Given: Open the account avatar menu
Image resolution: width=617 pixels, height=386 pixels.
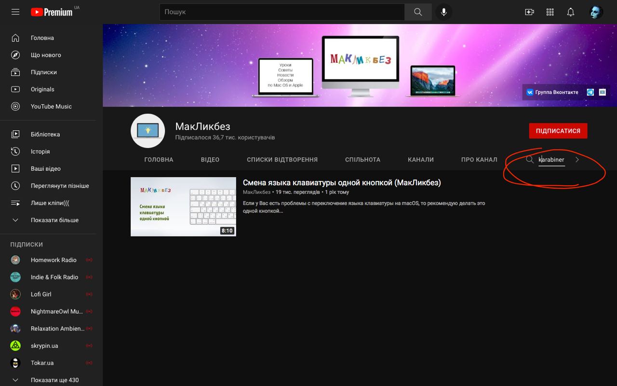Looking at the screenshot, I should tap(596, 12).
